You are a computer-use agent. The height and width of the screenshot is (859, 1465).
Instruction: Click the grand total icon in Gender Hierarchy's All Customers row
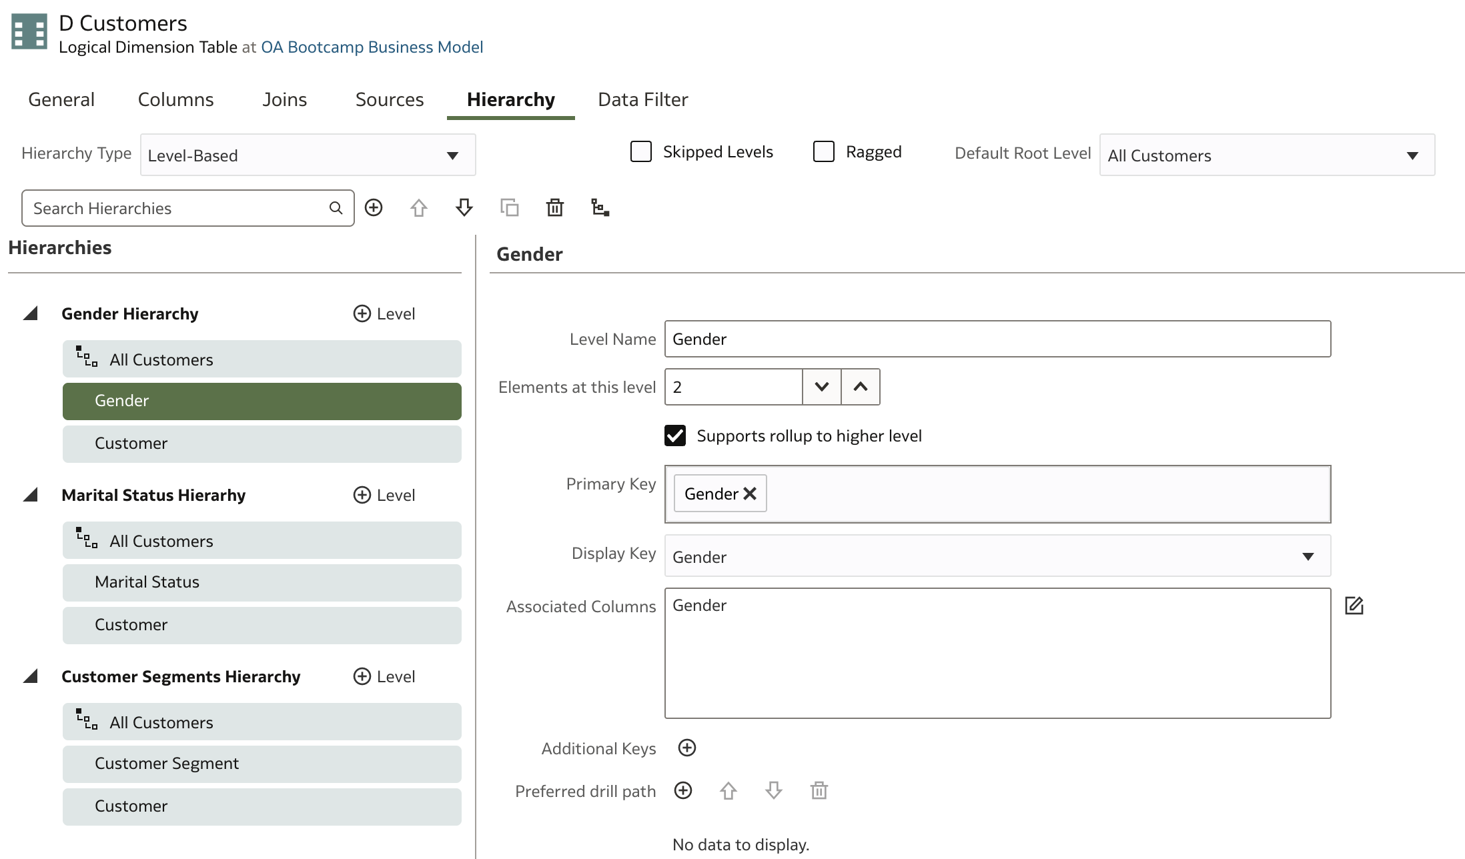[x=87, y=357]
